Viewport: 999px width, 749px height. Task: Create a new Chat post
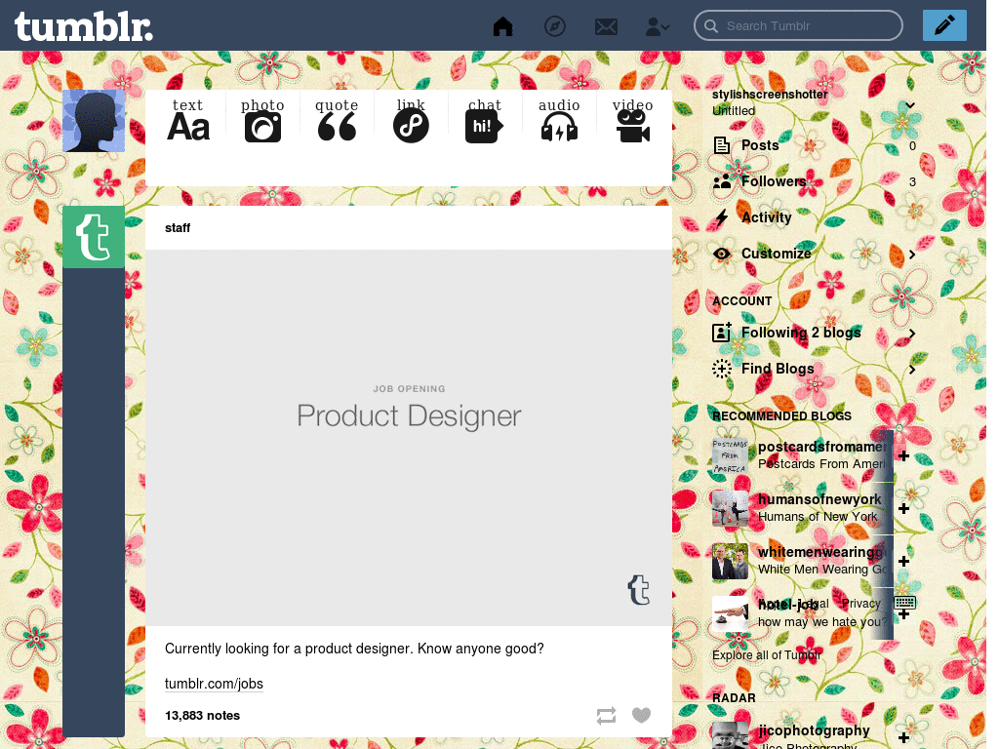click(x=484, y=120)
